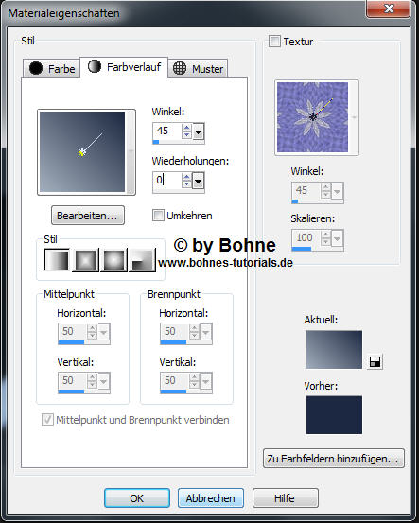Click Zu Farbfeldern hinzufügen button
The height and width of the screenshot is (523, 419).
[334, 459]
